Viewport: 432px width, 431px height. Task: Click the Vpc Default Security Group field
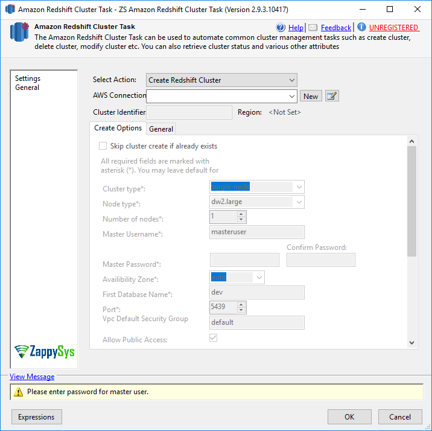pyautogui.click(x=257, y=322)
